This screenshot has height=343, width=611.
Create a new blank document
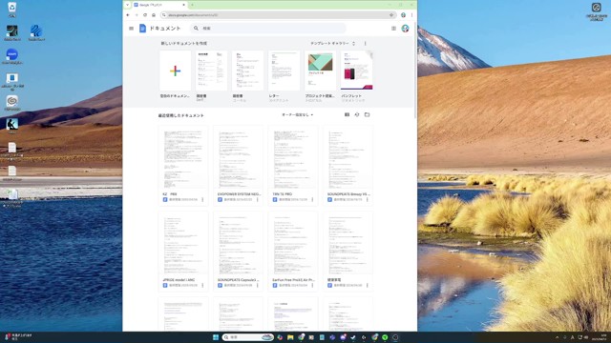[176, 71]
